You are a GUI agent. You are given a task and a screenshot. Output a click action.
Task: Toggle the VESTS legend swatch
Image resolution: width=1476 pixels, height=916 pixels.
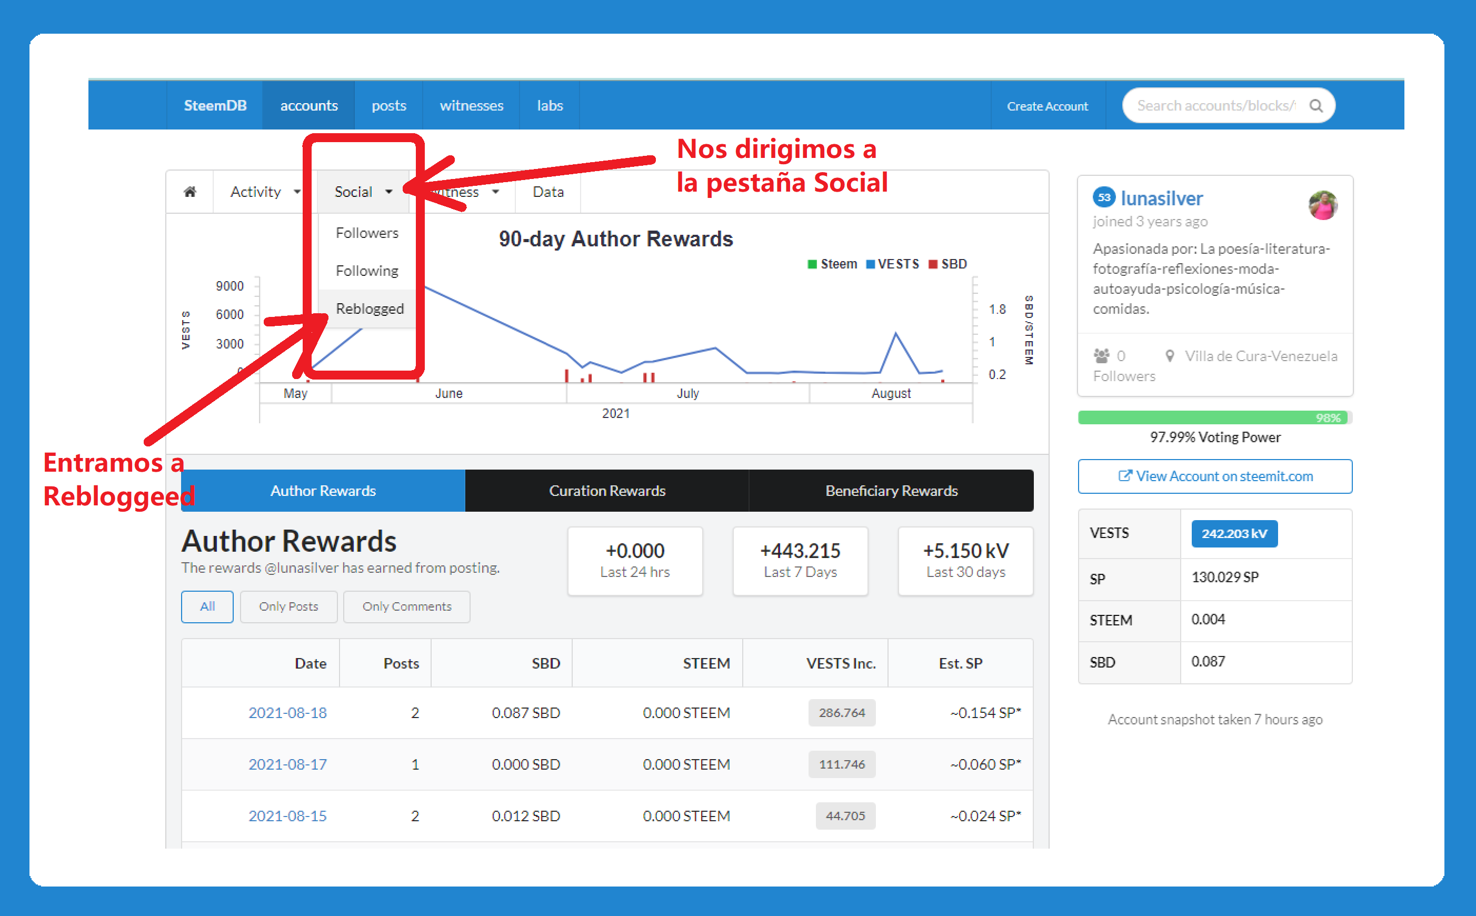(870, 264)
